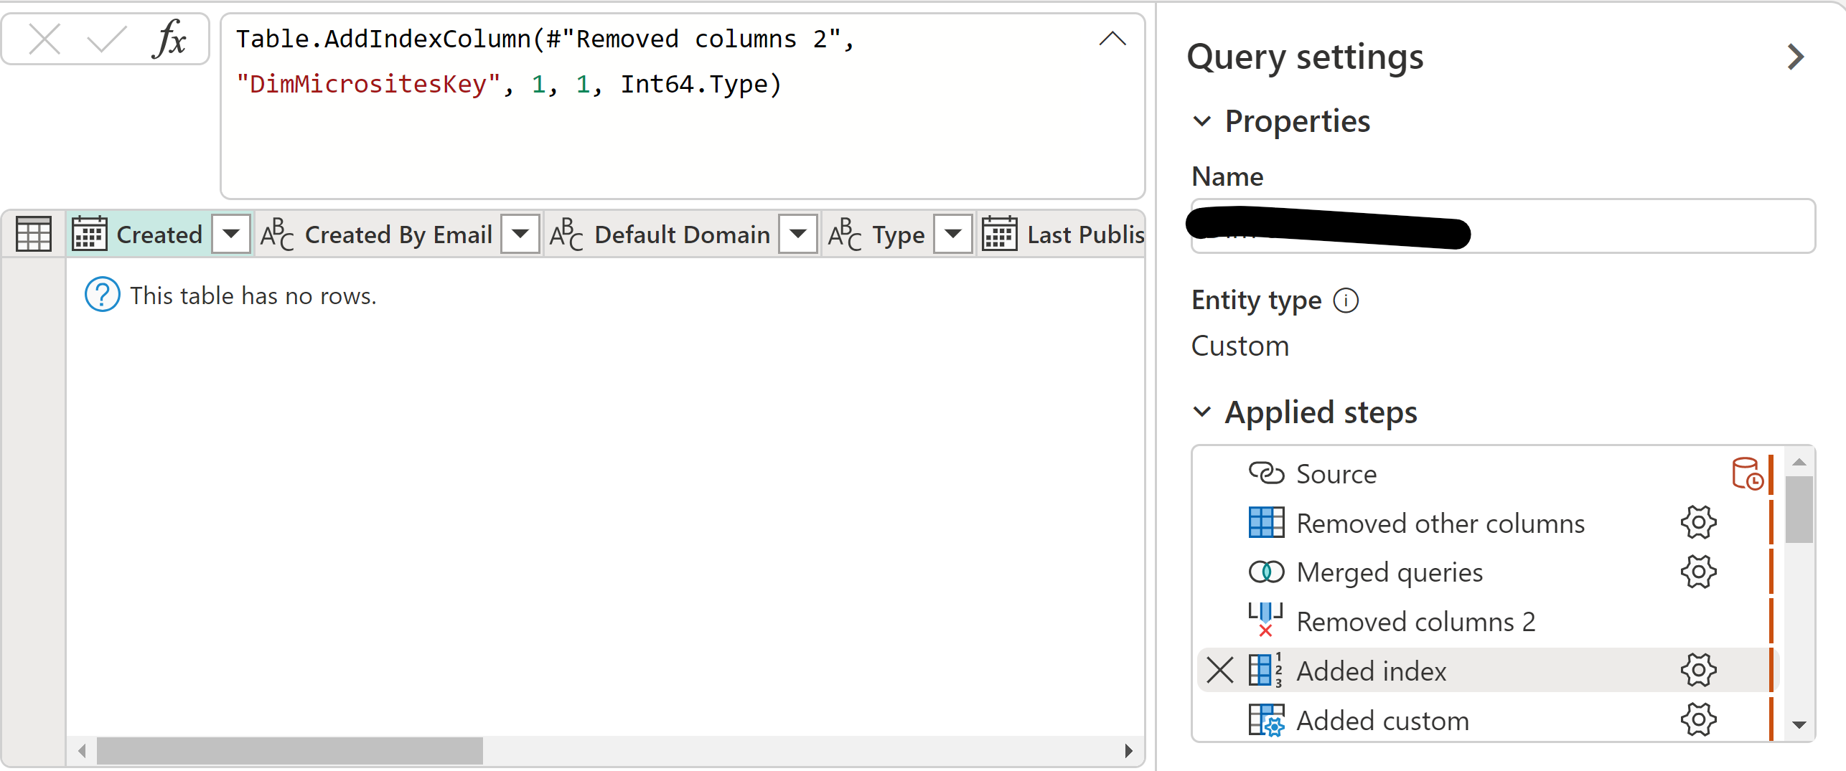Open settings gear for Merged queries
The height and width of the screenshot is (771, 1846).
coord(1698,572)
